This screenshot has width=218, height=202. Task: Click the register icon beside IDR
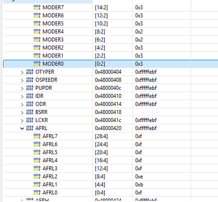click(x=30, y=96)
